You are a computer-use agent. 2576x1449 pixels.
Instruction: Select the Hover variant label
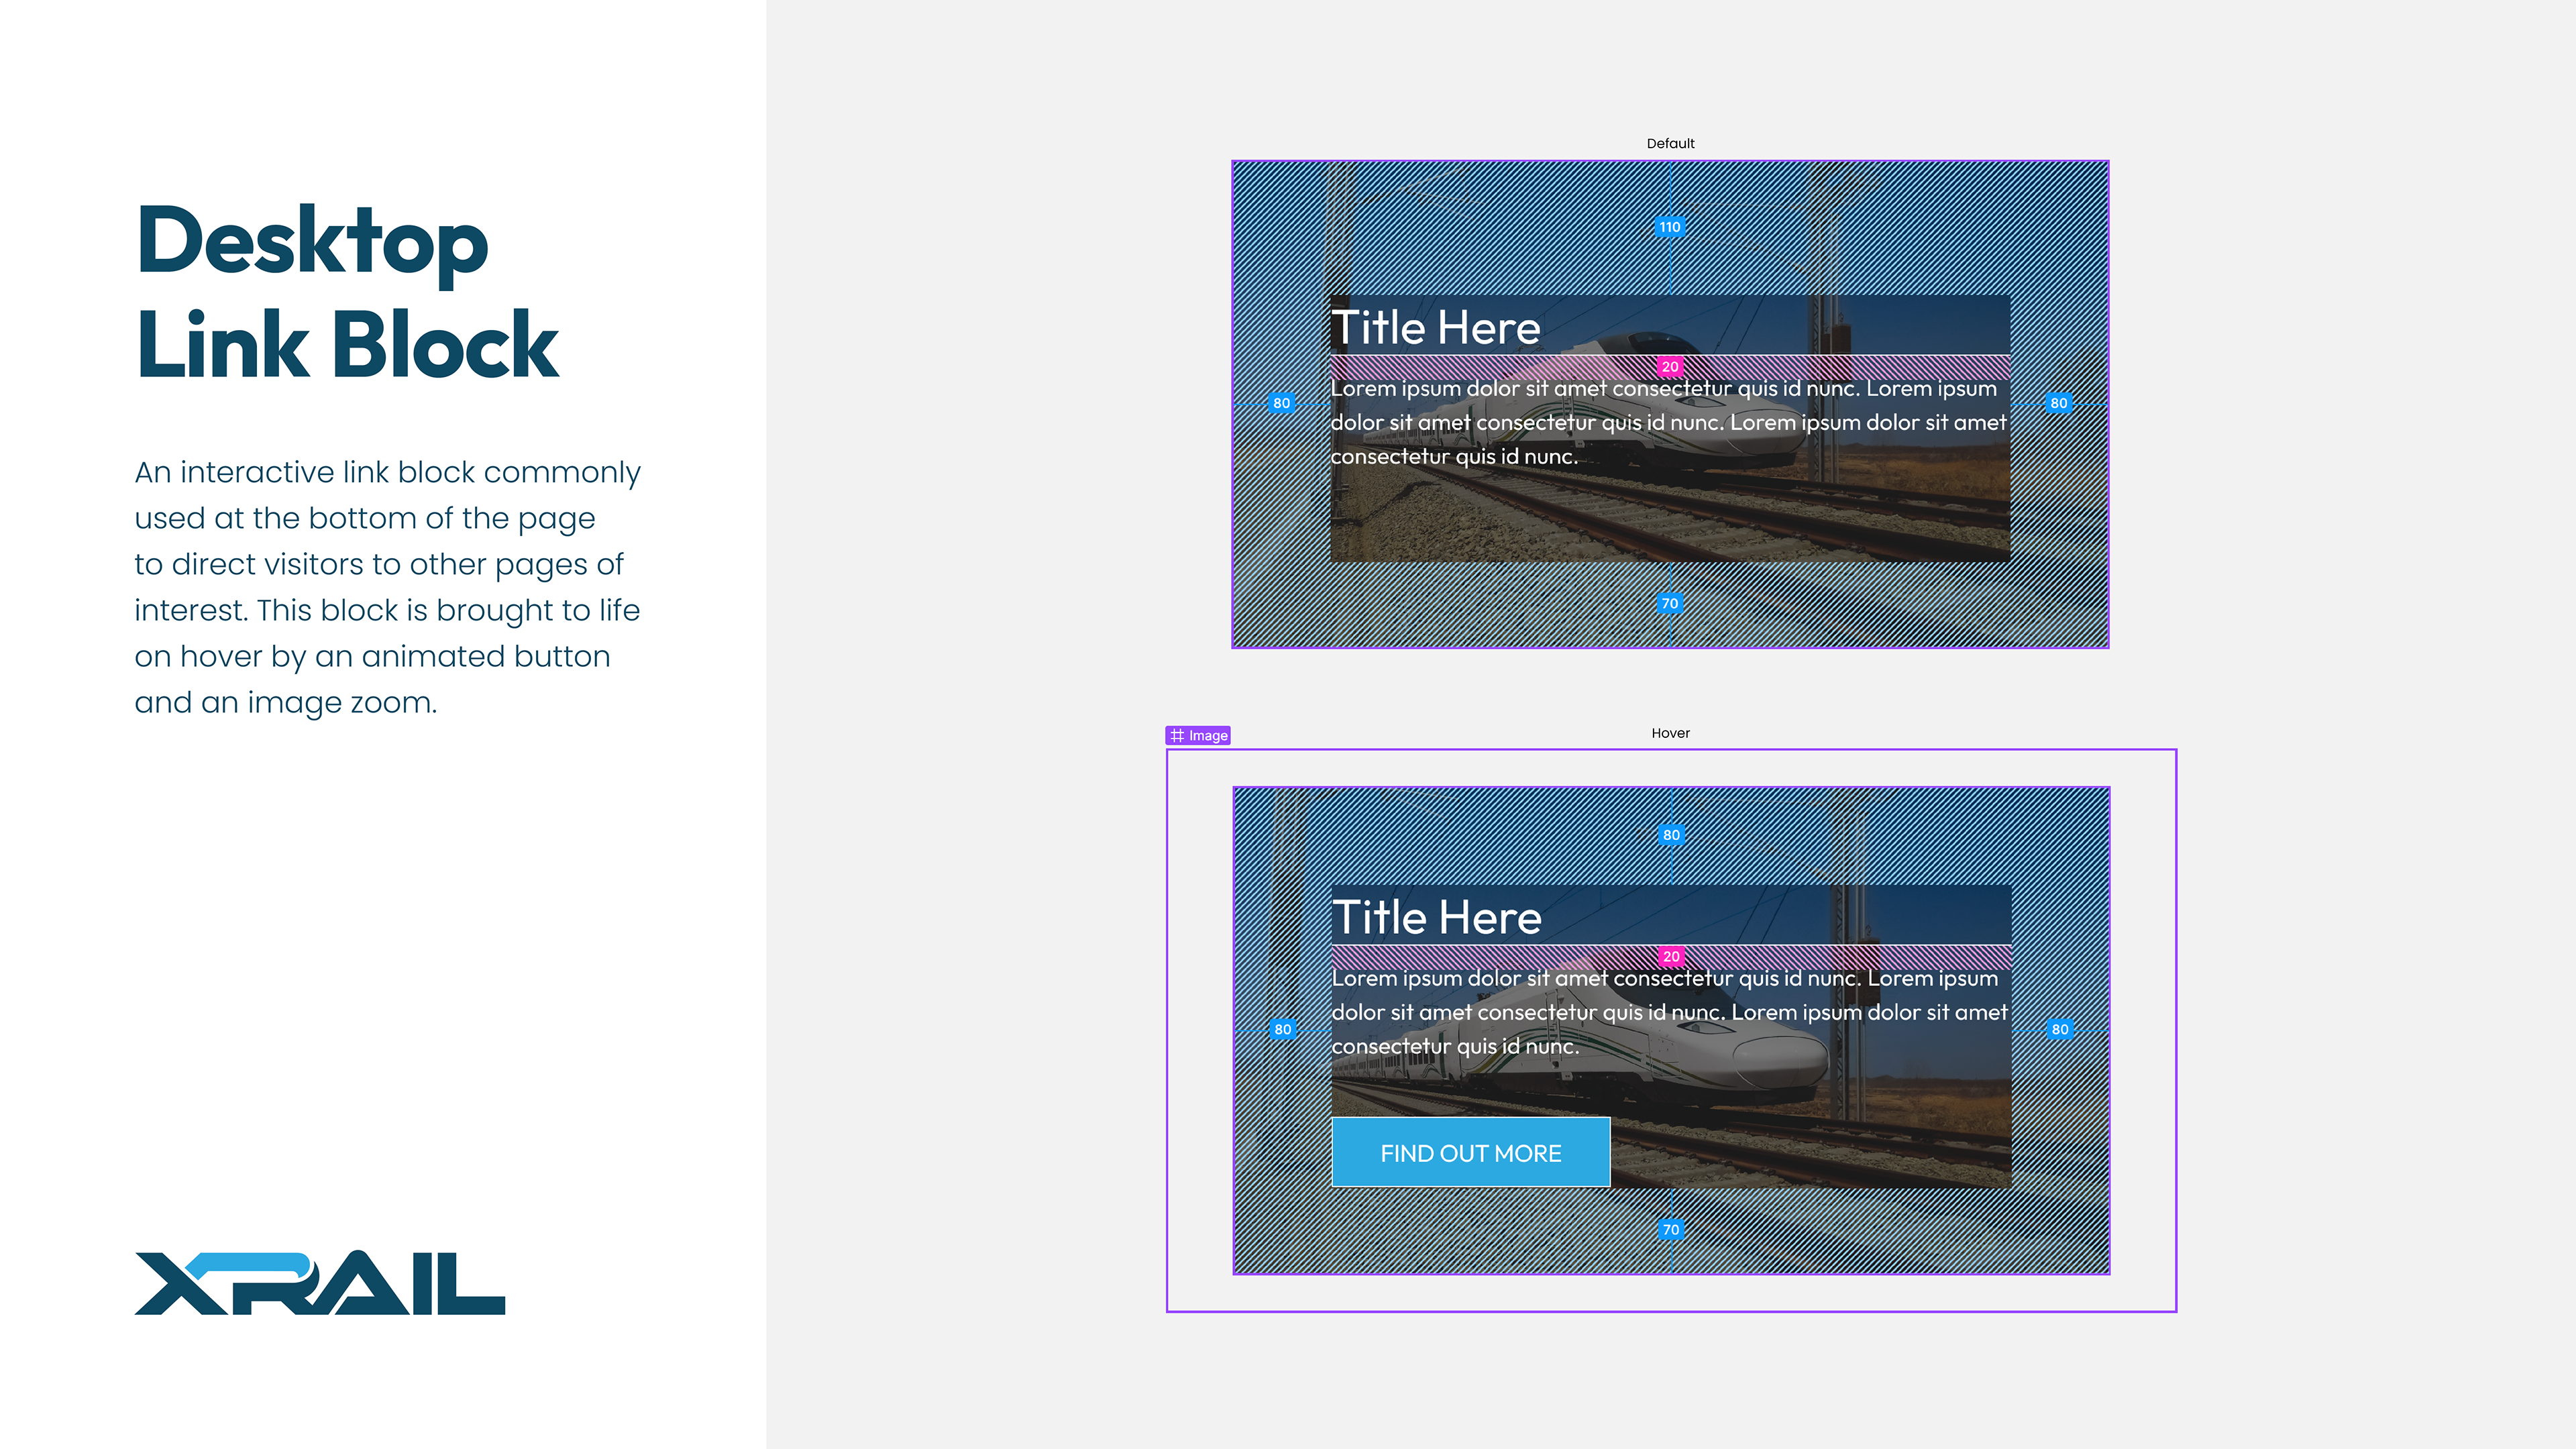[1670, 733]
